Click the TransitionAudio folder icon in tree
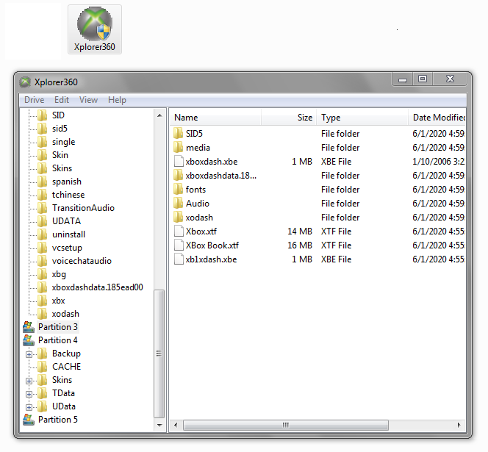 43,208
